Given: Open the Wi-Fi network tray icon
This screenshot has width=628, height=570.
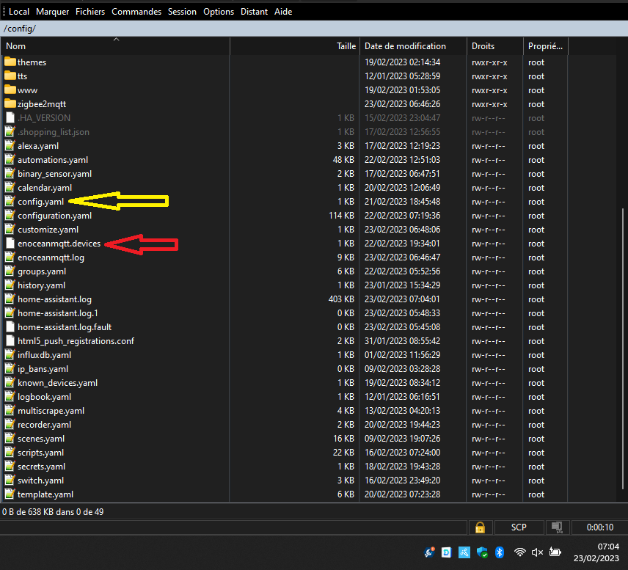Looking at the screenshot, I should point(519,552).
